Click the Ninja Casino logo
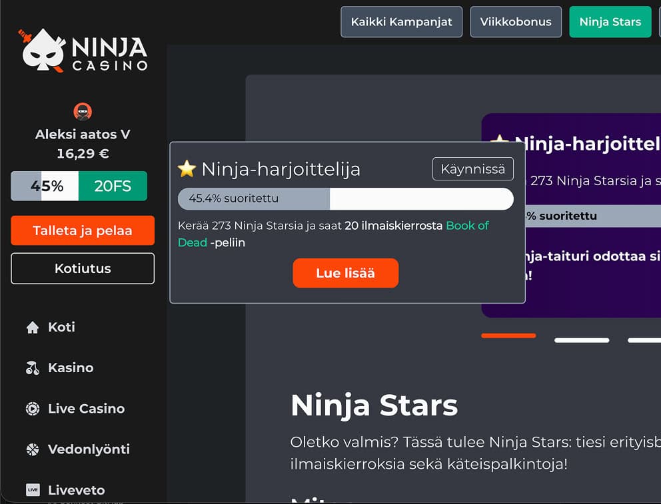The height and width of the screenshot is (504, 661). click(x=83, y=51)
